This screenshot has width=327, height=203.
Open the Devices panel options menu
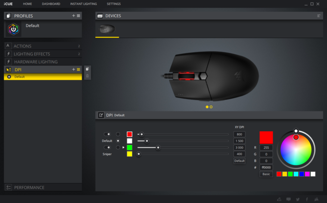click(x=319, y=16)
